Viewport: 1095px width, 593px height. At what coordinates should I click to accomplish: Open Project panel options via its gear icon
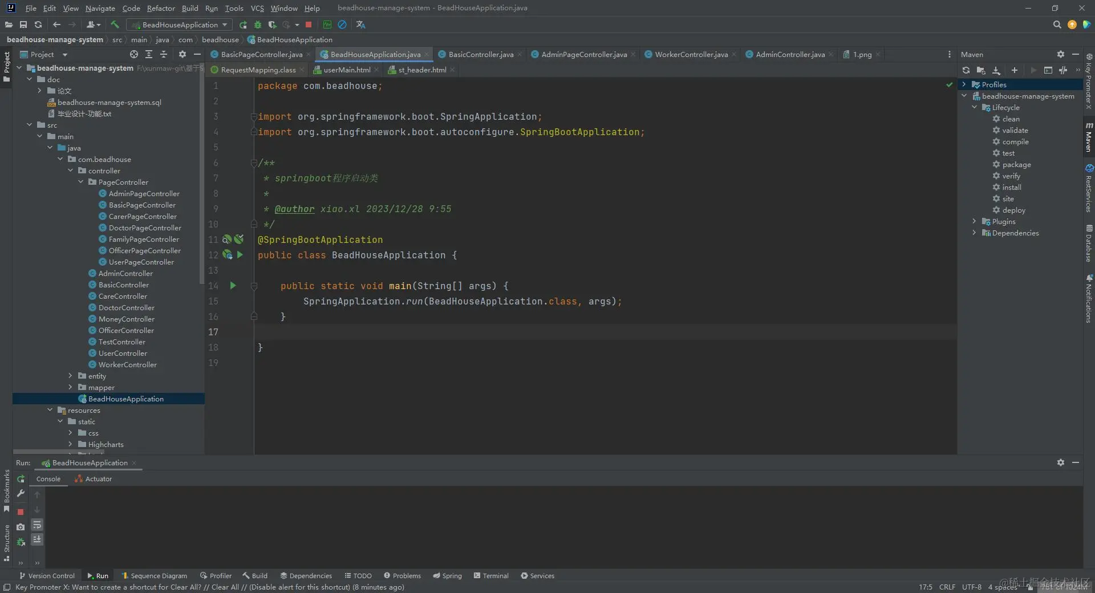(182, 54)
